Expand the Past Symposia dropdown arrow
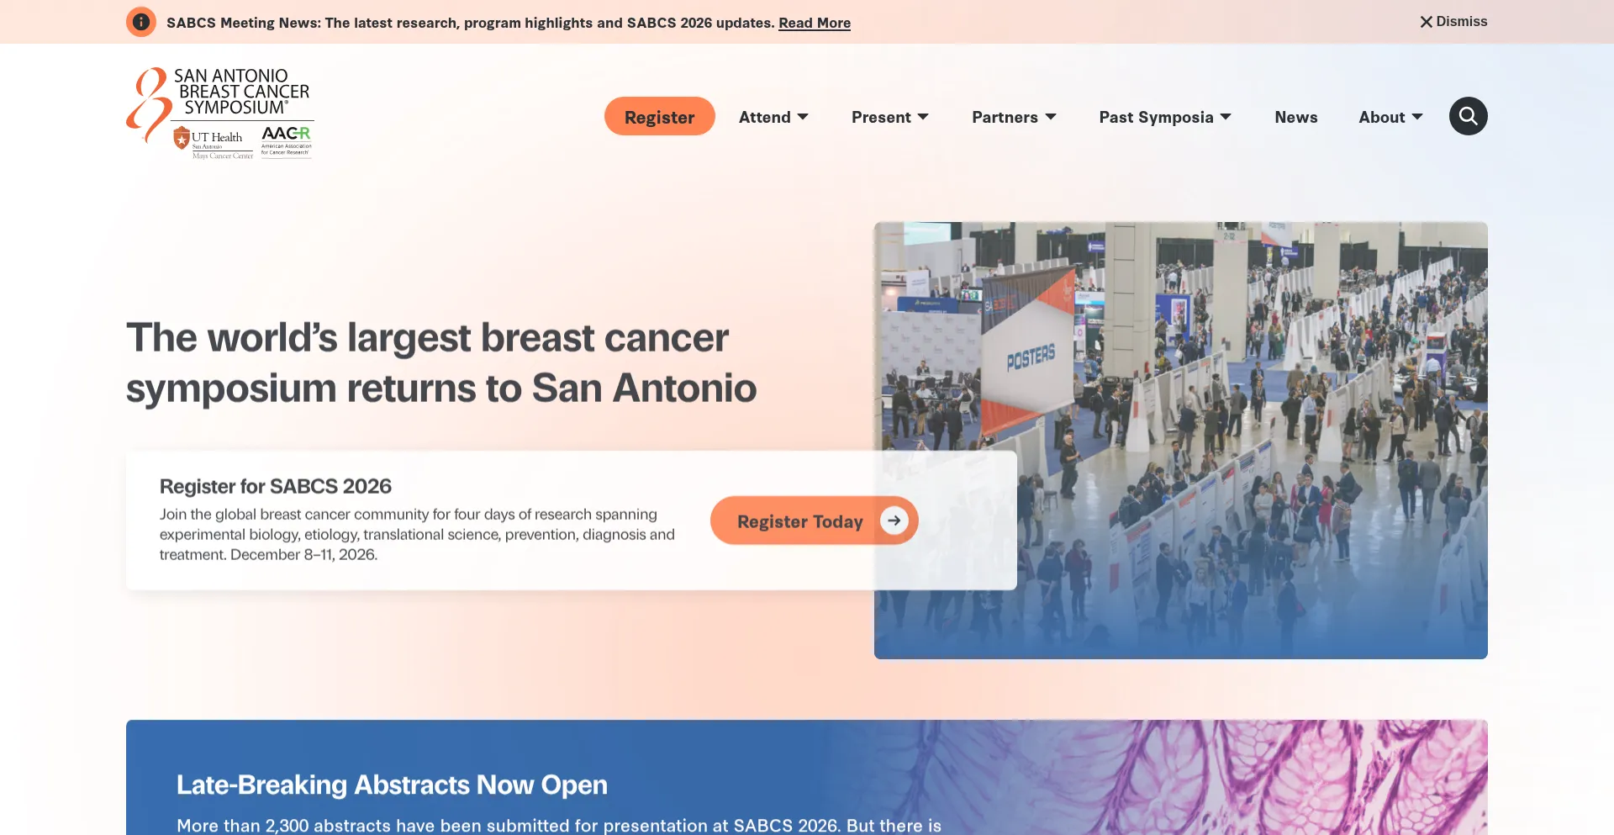1614x835 pixels. pyautogui.click(x=1226, y=117)
